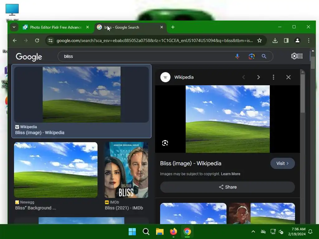Close the bliss - Google Search tab
The image size is (319, 239).
[x=162, y=27]
